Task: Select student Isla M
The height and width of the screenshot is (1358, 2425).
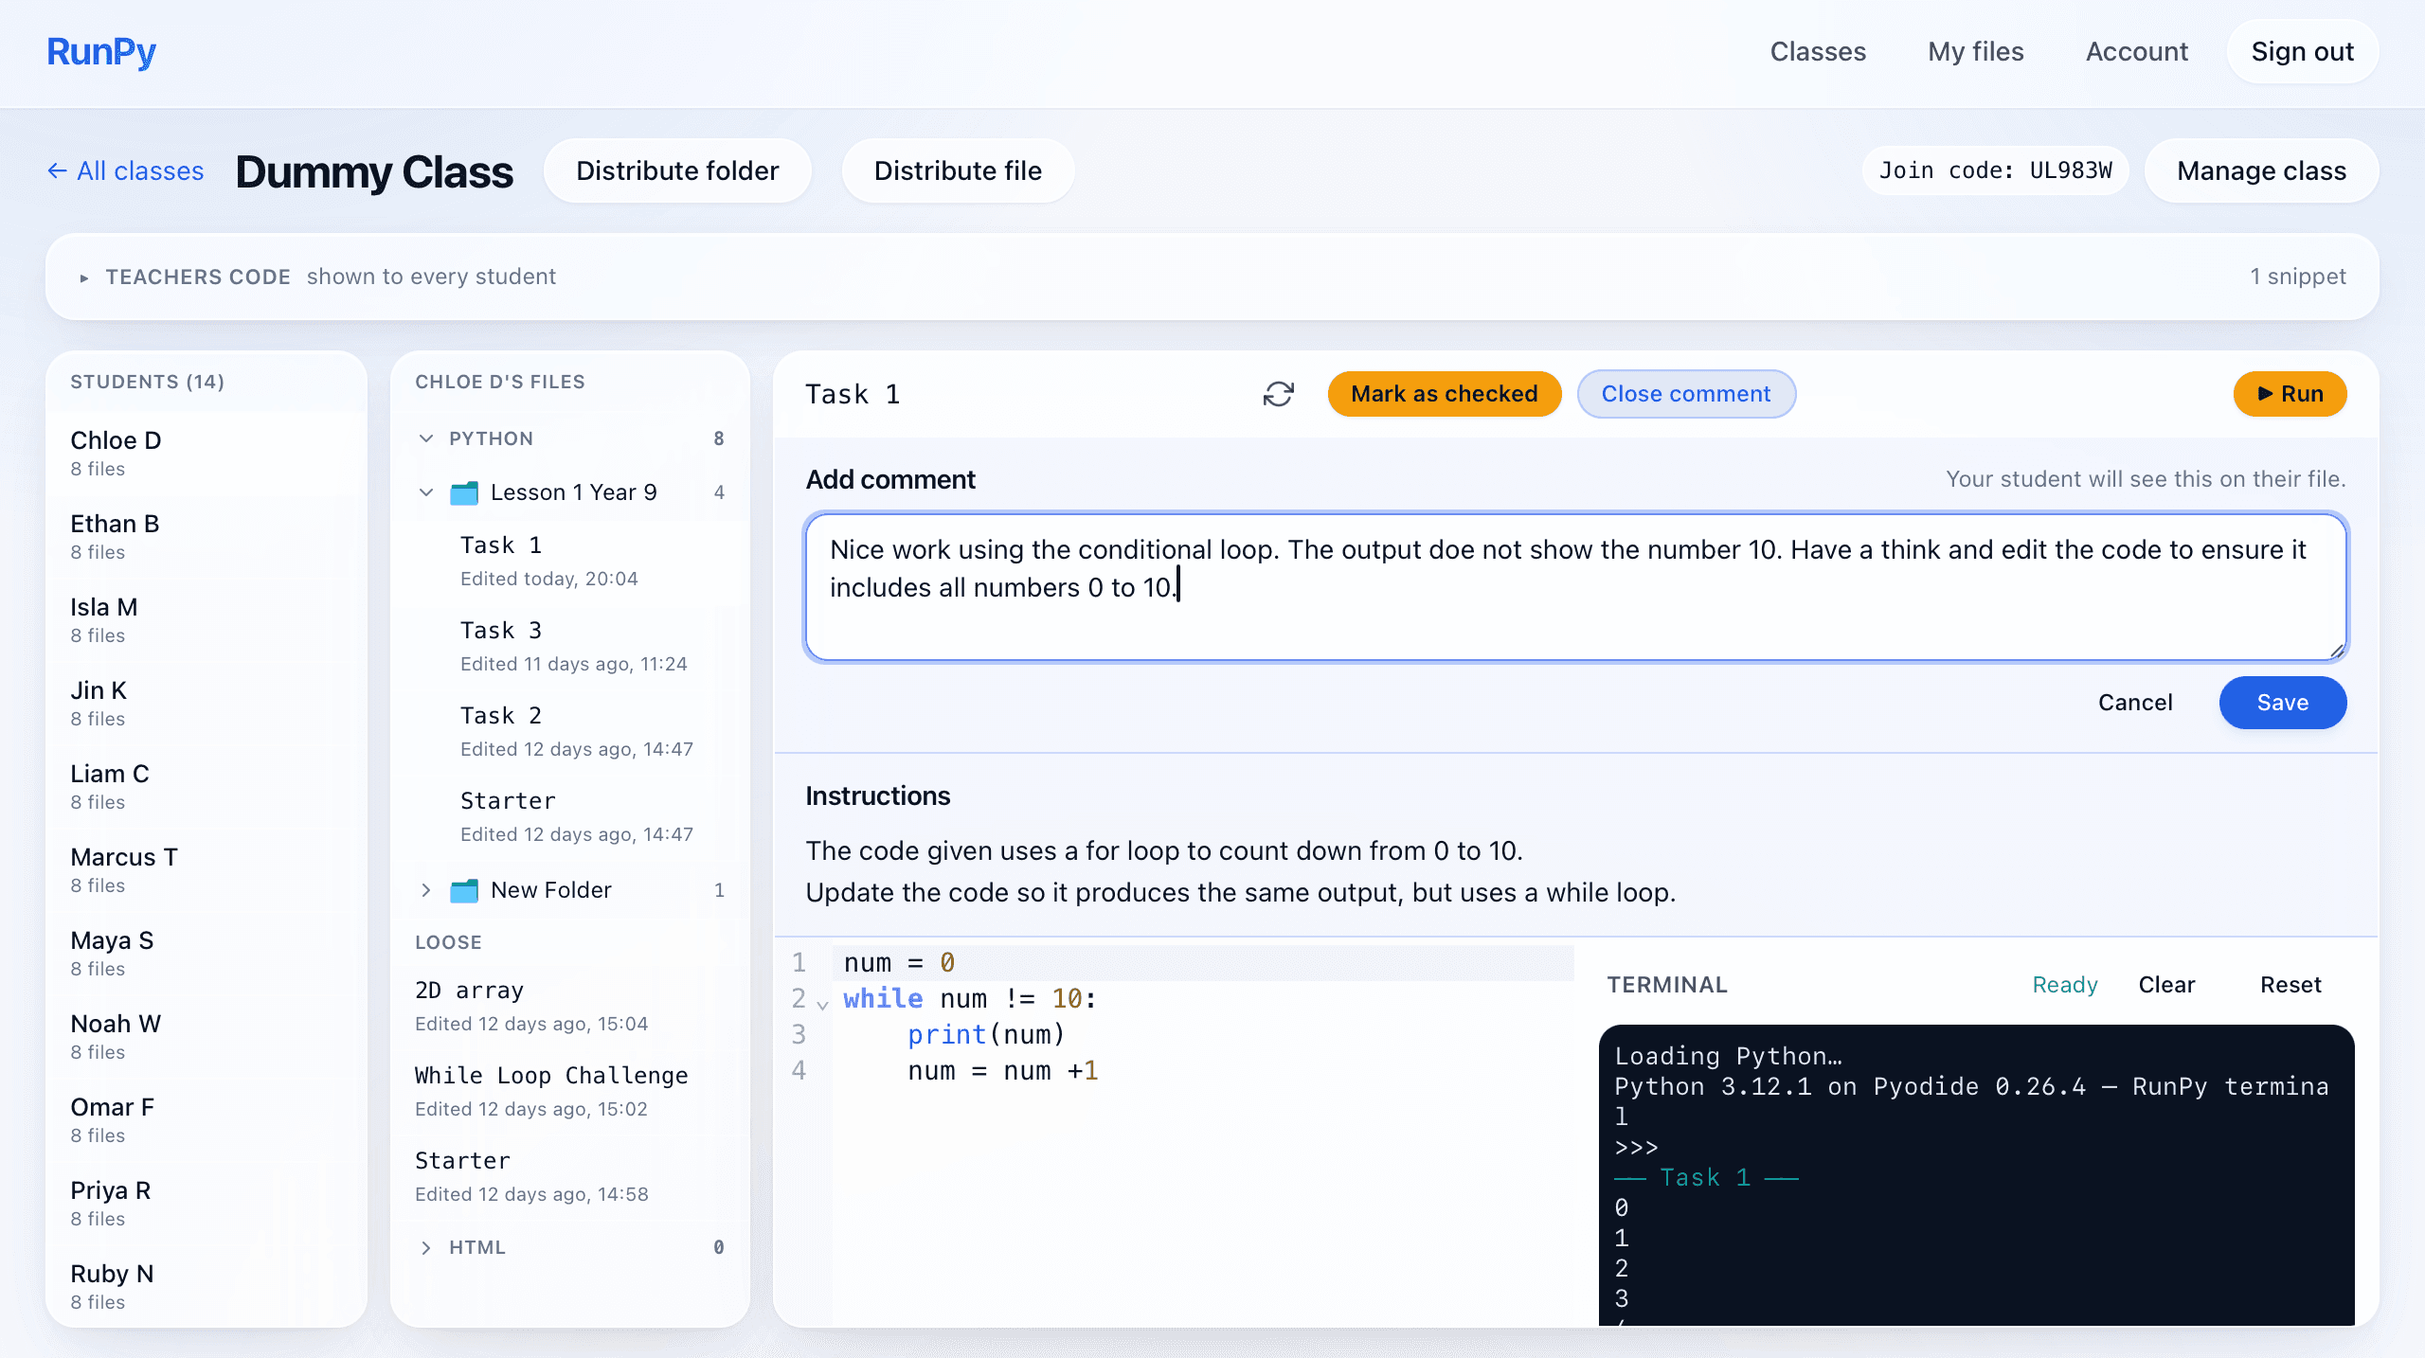Action: coord(207,620)
